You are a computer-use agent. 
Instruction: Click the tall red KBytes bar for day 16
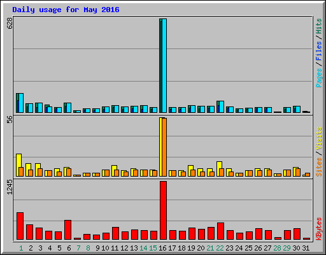coord(163,210)
